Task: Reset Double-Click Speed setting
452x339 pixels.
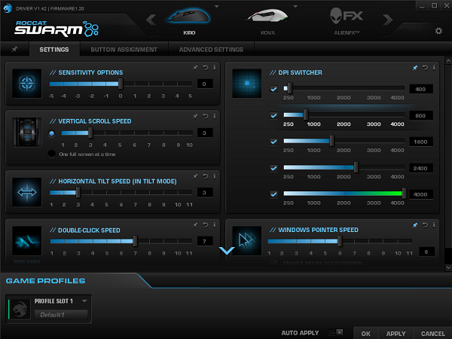Action: click(x=206, y=224)
